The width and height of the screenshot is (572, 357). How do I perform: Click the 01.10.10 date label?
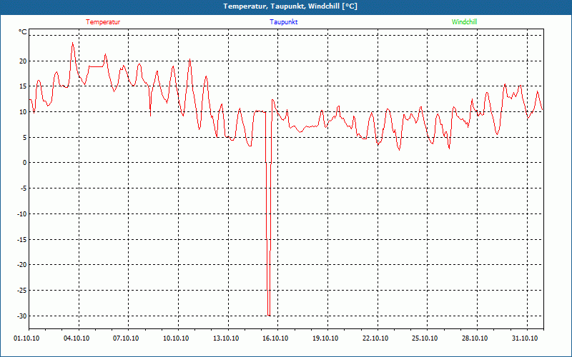tap(26, 338)
